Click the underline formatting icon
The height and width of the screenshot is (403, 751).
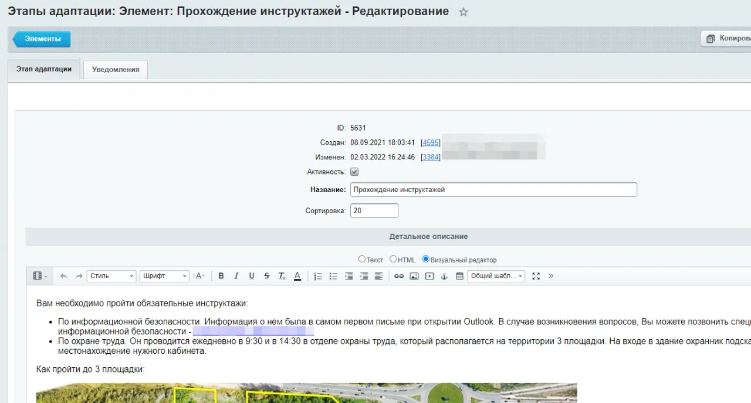point(251,276)
